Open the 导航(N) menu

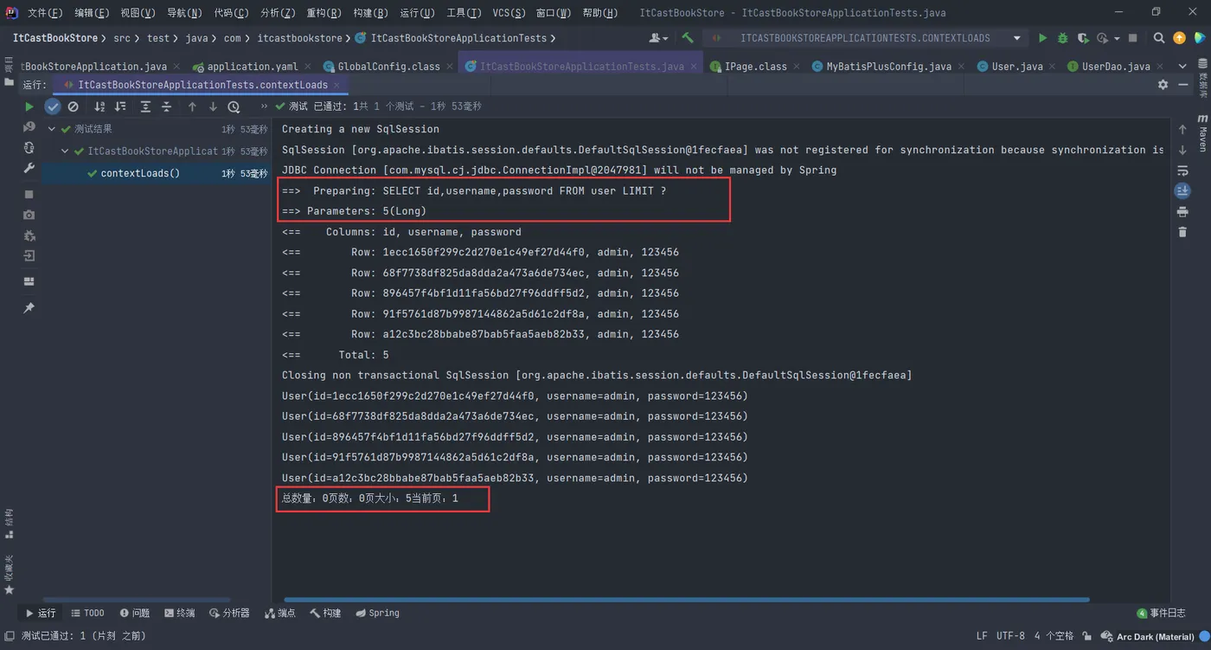184,13
